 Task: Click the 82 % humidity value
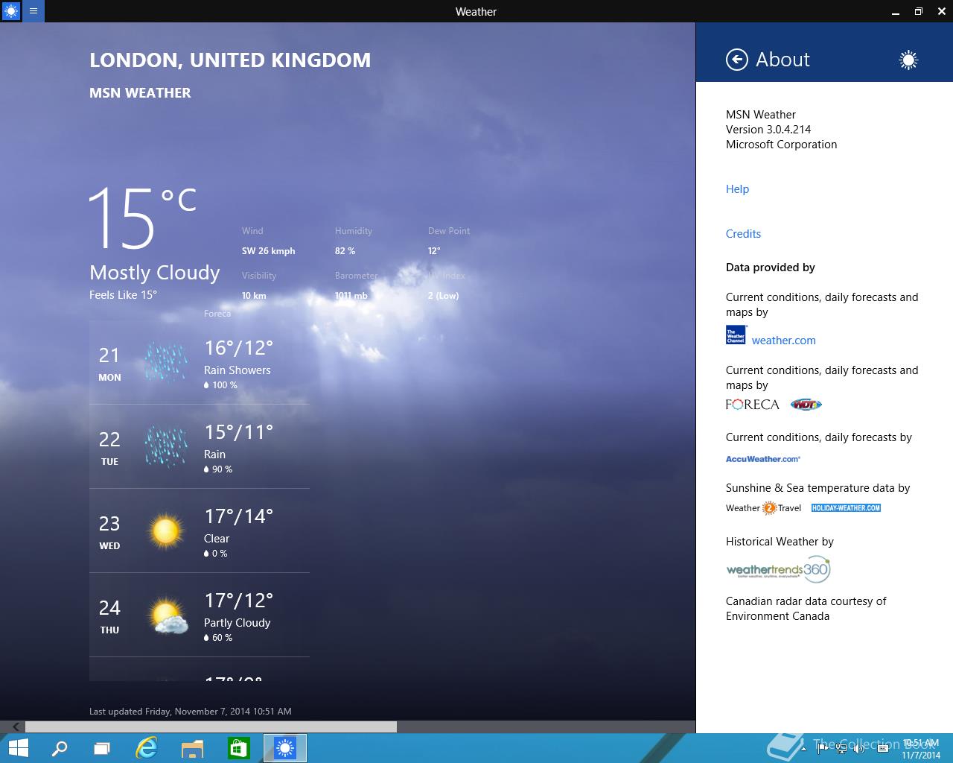[x=345, y=251]
